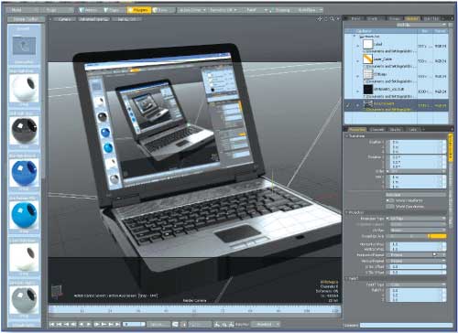Open the Action Center dropdown

tap(192, 10)
